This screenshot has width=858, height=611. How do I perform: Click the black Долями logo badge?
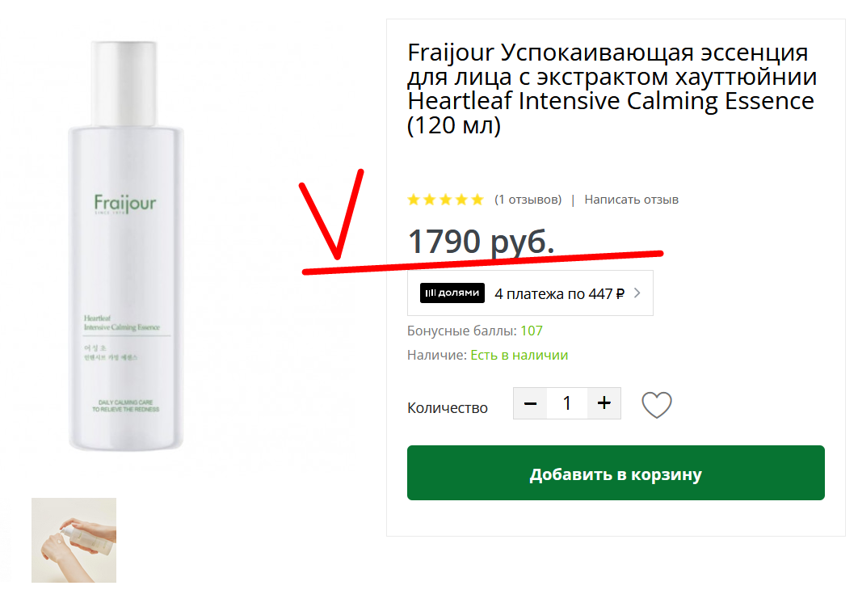452,293
